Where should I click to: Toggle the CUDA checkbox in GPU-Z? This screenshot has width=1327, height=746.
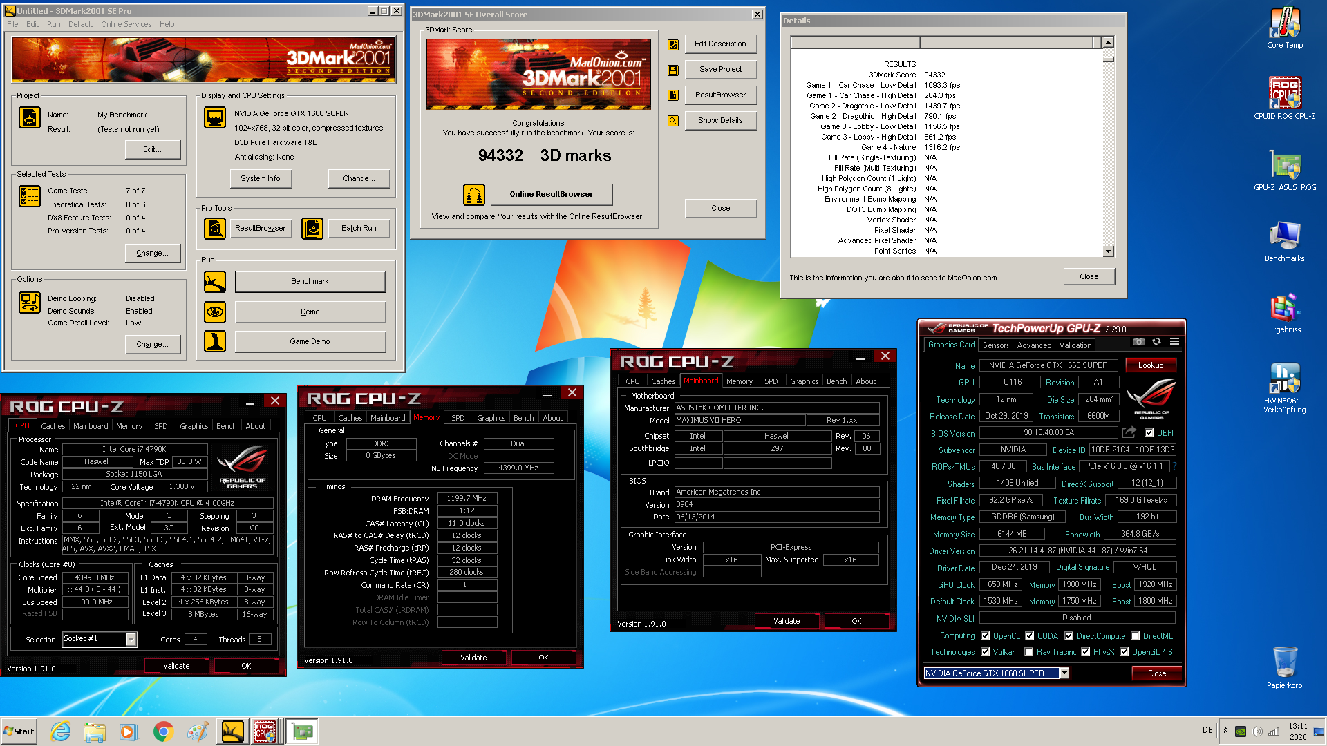pyautogui.click(x=1030, y=636)
